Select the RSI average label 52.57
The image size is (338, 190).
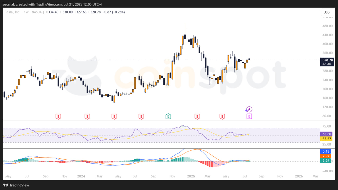[x=326, y=139]
